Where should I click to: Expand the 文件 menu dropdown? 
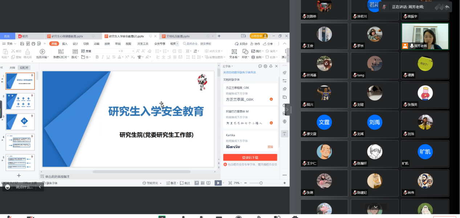(10, 43)
